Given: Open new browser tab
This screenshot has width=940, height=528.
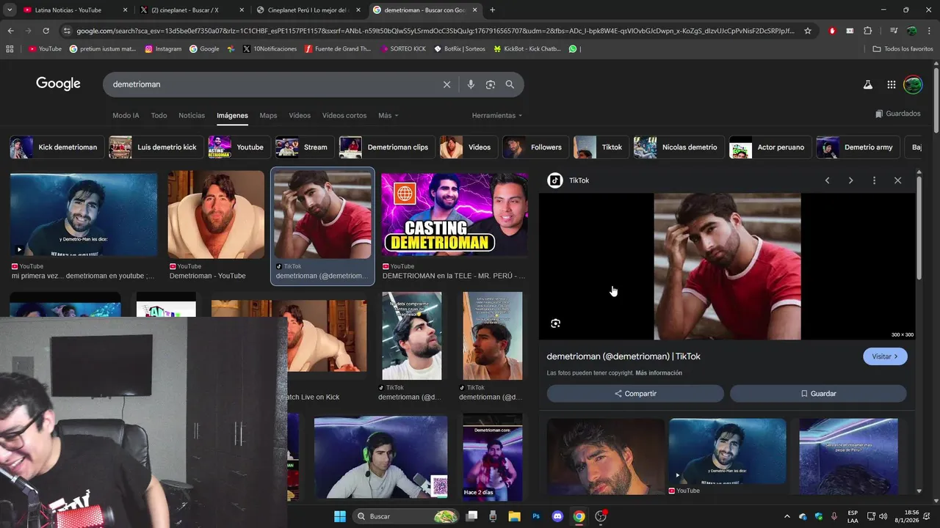Looking at the screenshot, I should [492, 10].
